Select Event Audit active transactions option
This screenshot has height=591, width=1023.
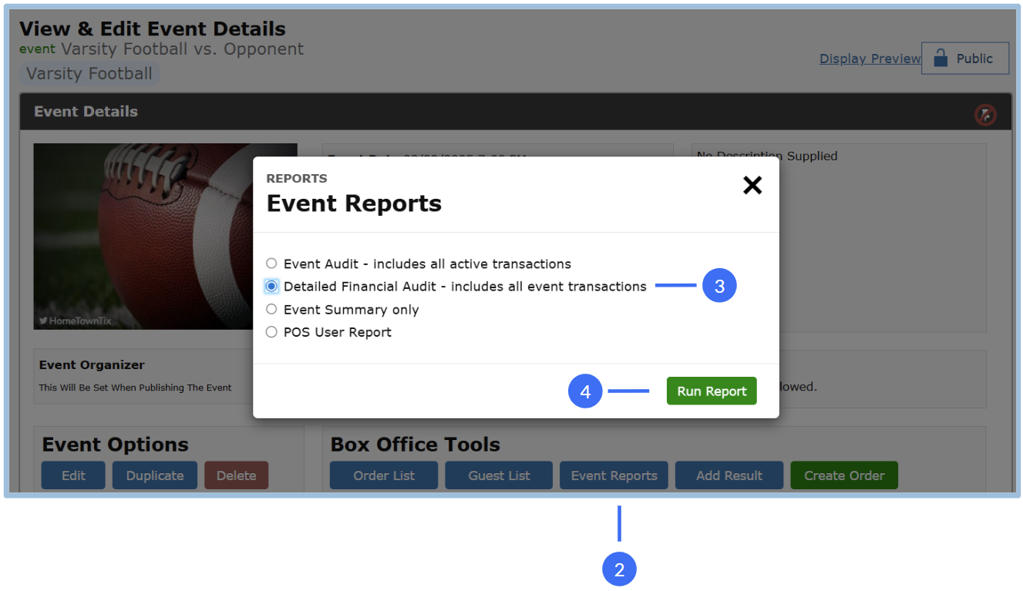[x=271, y=264]
